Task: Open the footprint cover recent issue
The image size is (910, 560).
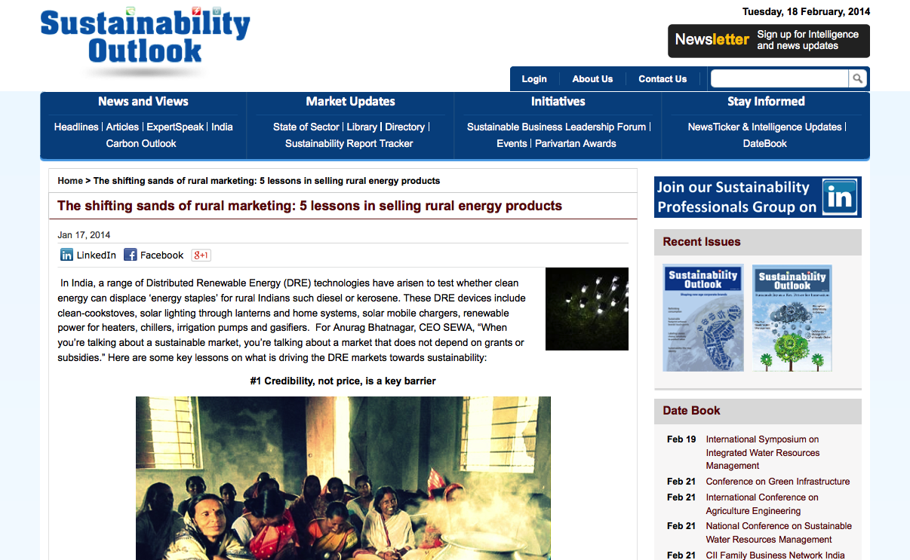Action: point(703,317)
